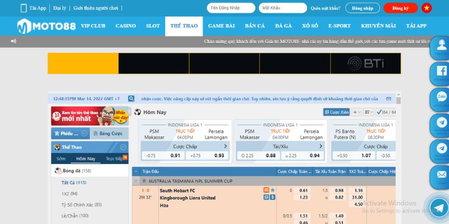Open the KHUYẾN MÃI menu

click(x=378, y=26)
